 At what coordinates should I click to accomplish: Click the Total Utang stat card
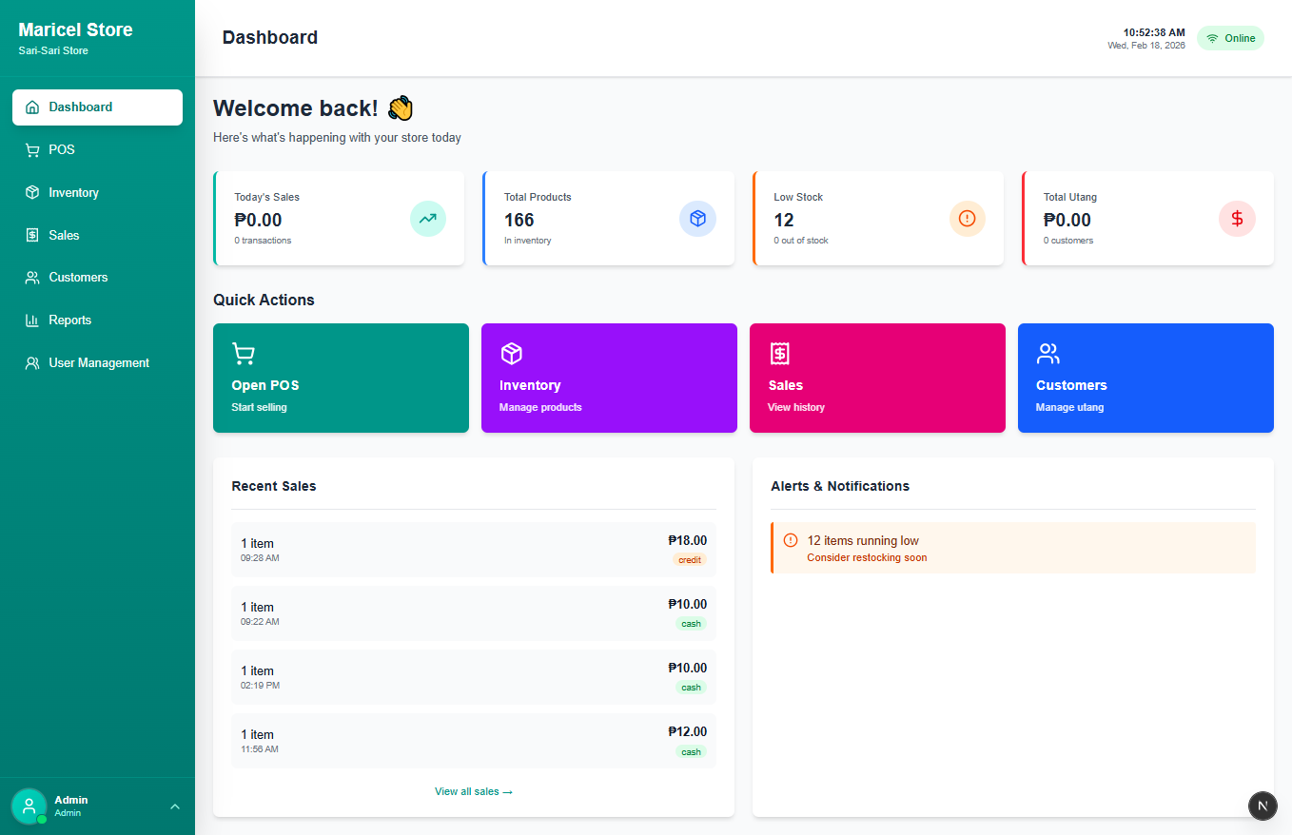click(x=1147, y=219)
